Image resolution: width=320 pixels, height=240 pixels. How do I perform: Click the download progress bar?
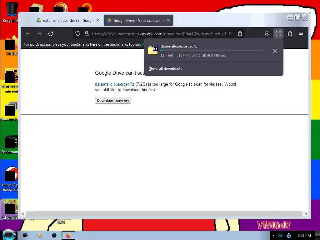[212, 51]
